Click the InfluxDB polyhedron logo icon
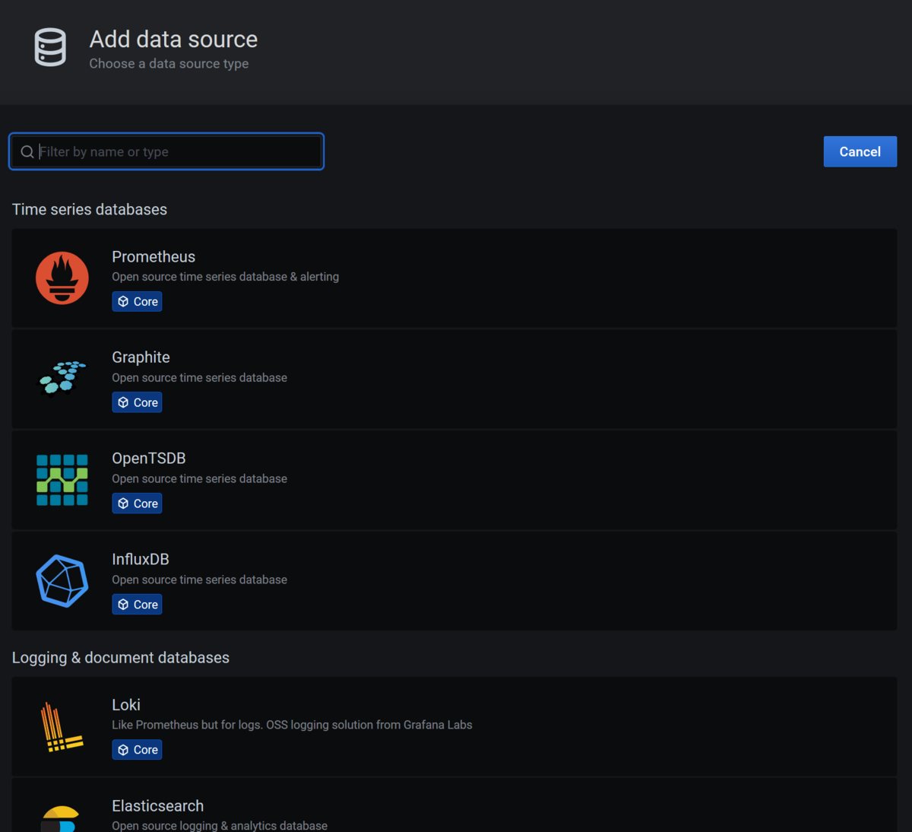 (62, 581)
